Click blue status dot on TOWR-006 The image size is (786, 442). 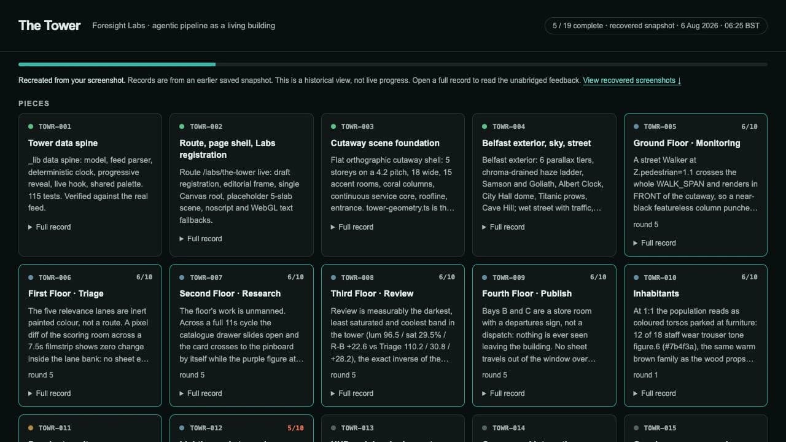[31, 277]
